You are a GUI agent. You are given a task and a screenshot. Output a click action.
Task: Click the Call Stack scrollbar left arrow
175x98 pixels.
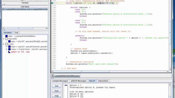point(3,28)
